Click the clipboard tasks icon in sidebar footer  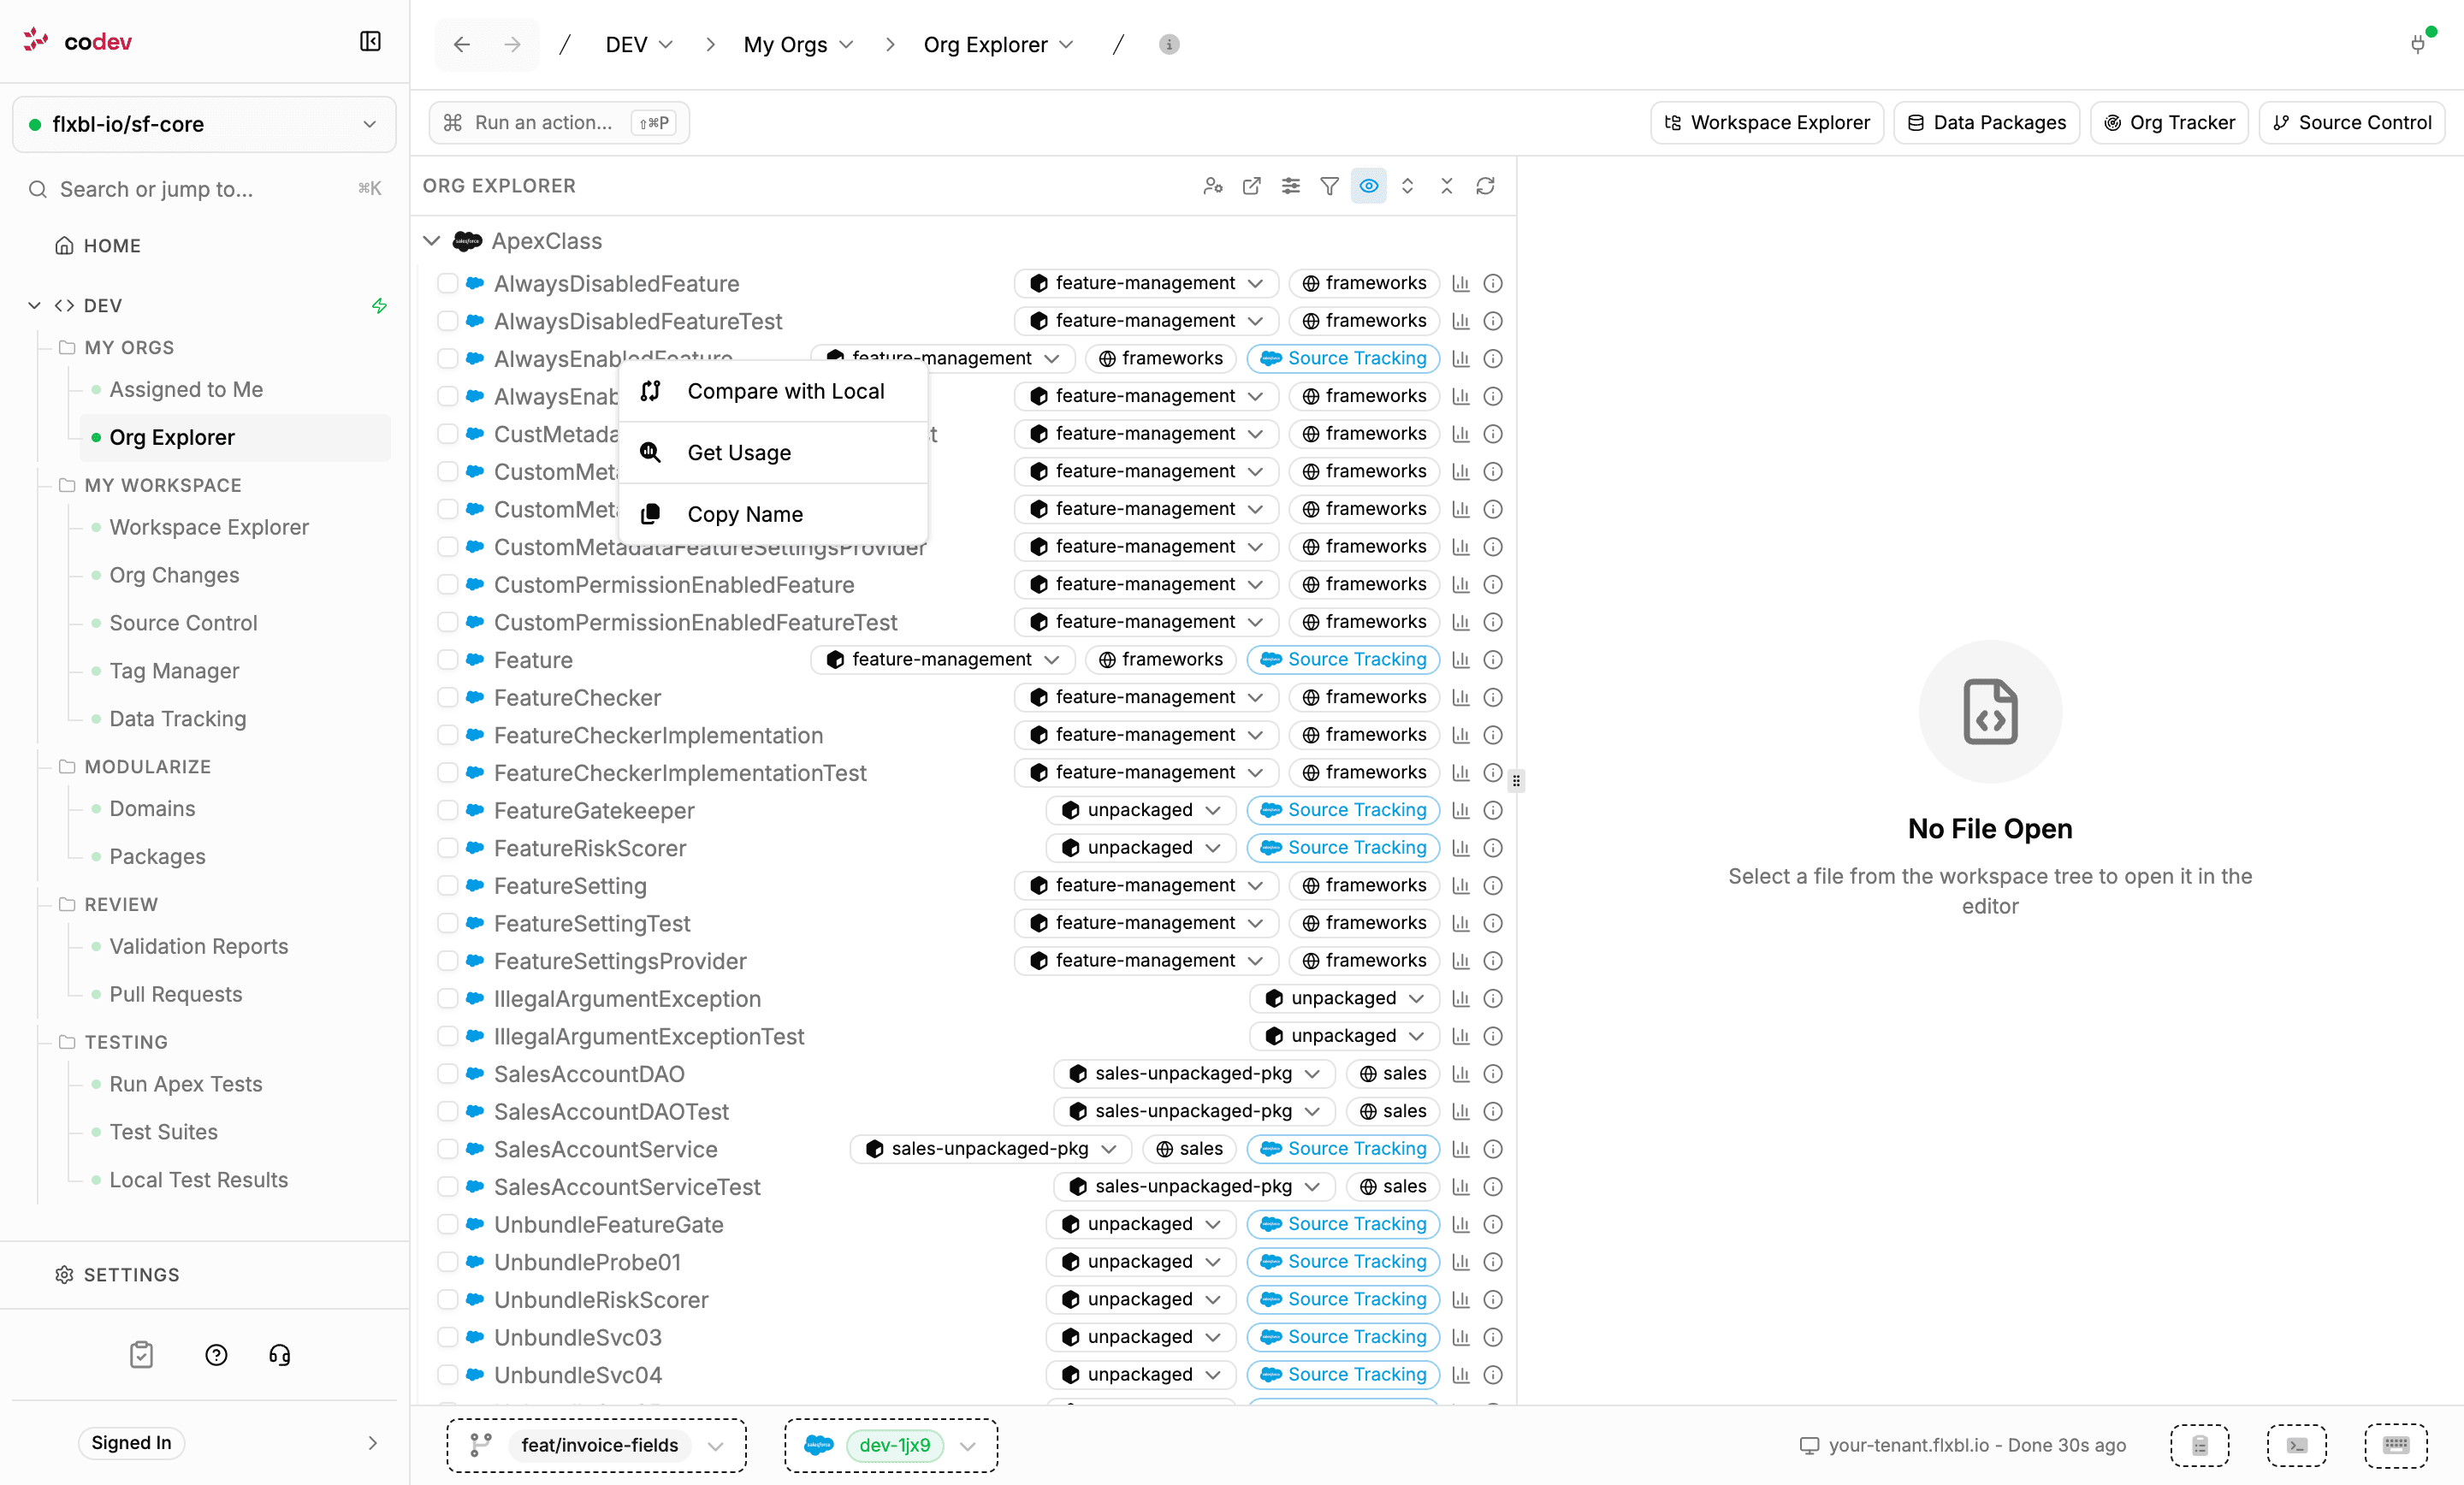[x=141, y=1354]
